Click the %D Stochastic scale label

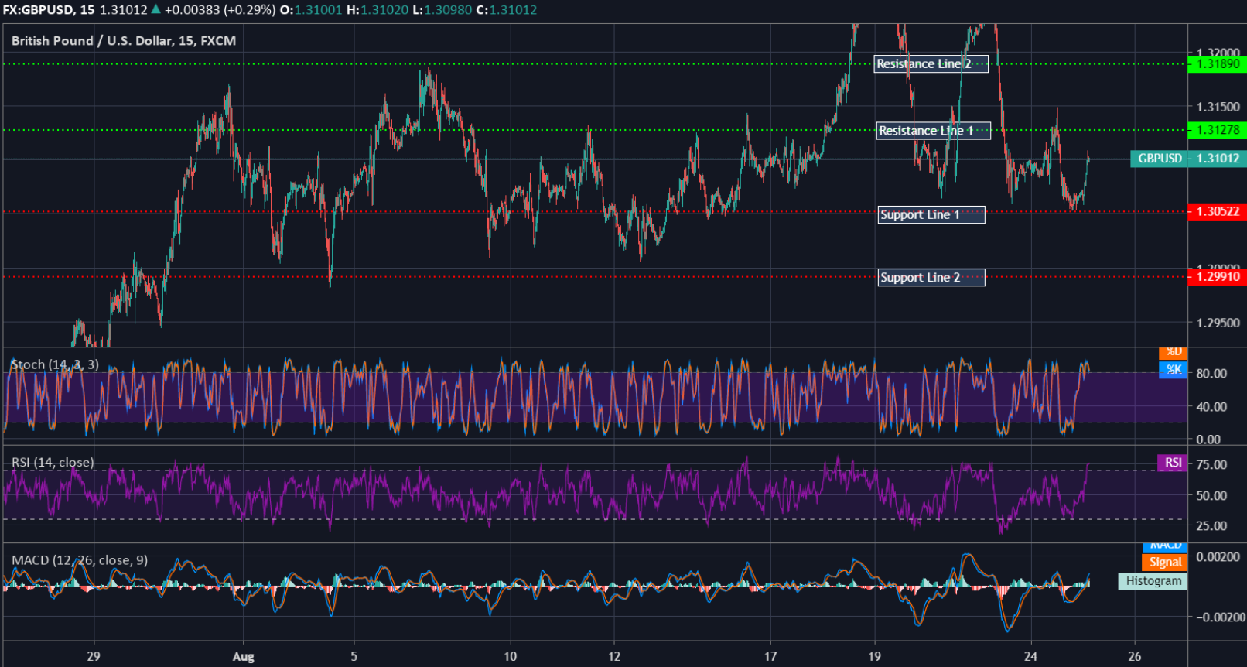[x=1174, y=353]
